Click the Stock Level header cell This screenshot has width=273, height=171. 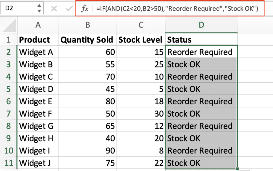click(x=141, y=39)
